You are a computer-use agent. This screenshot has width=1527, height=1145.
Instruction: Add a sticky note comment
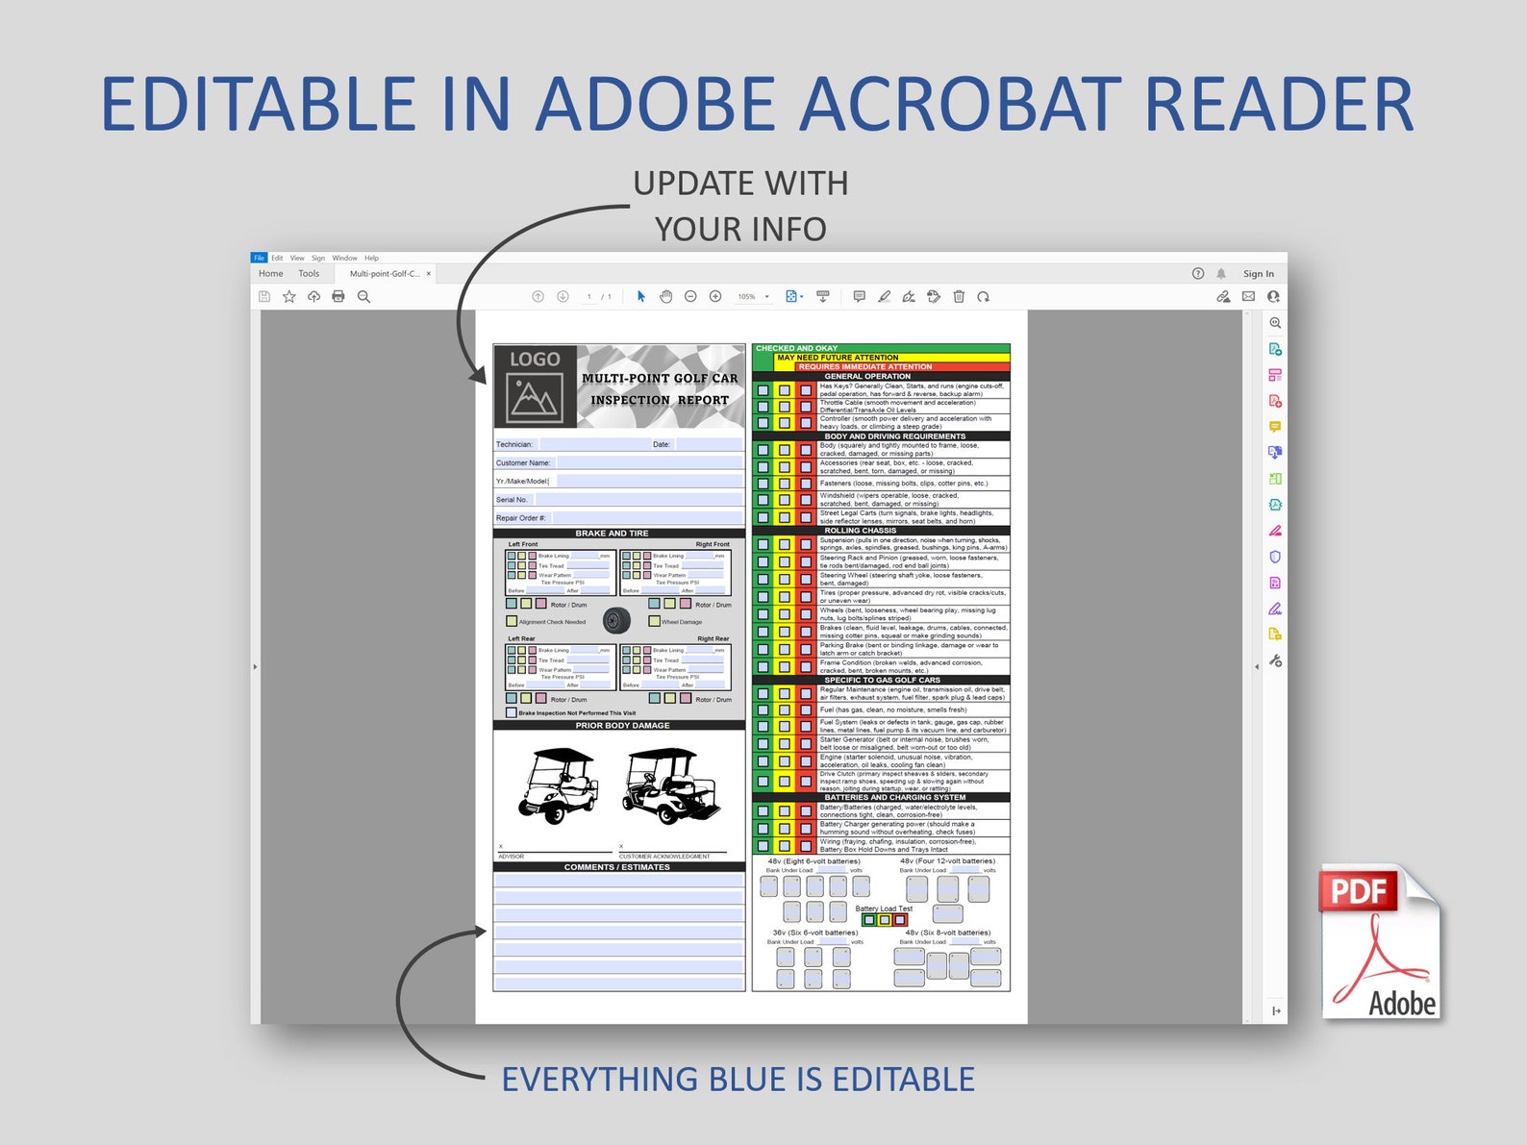(x=859, y=297)
